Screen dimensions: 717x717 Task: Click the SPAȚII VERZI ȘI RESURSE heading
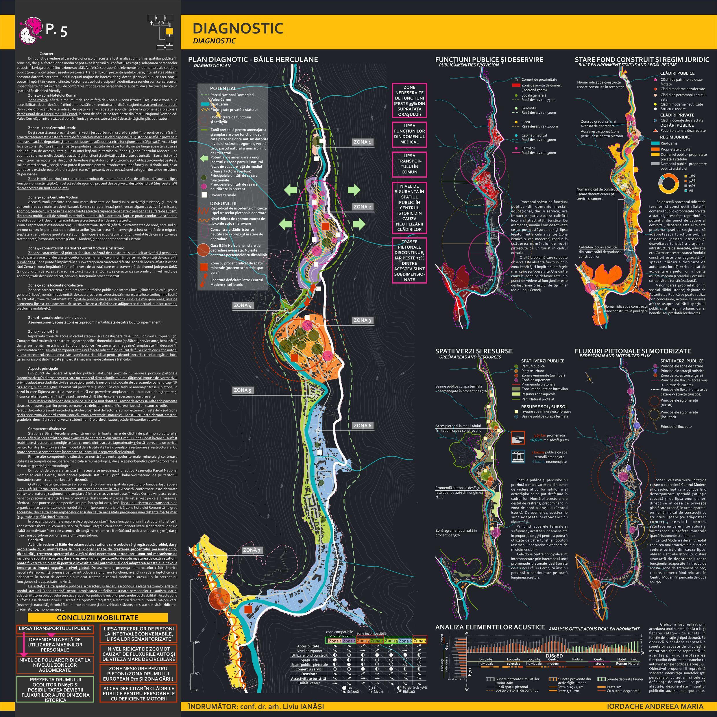(x=474, y=351)
